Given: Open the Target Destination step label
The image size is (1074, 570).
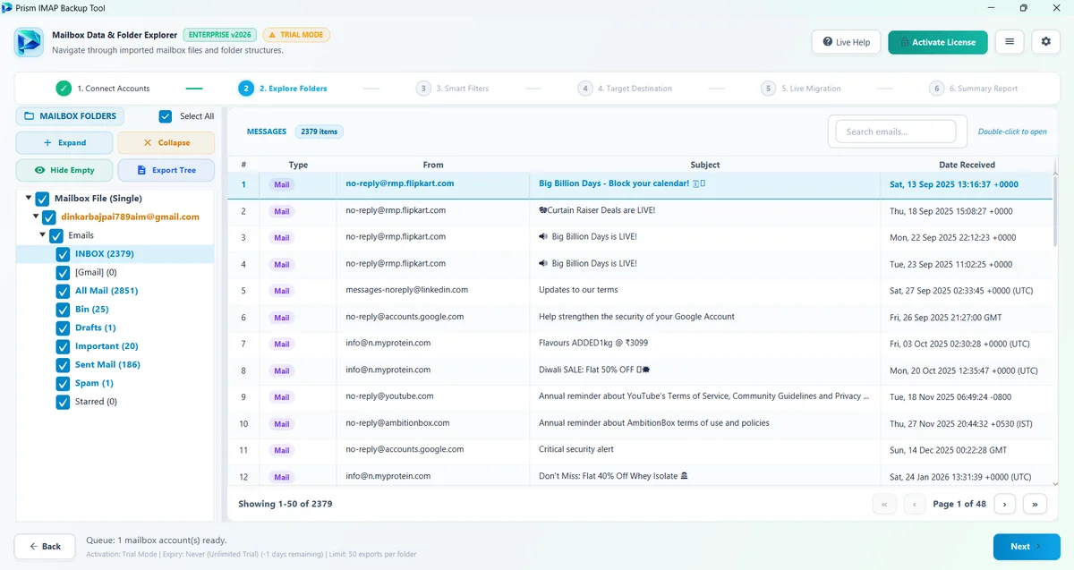Looking at the screenshot, I should click(635, 89).
